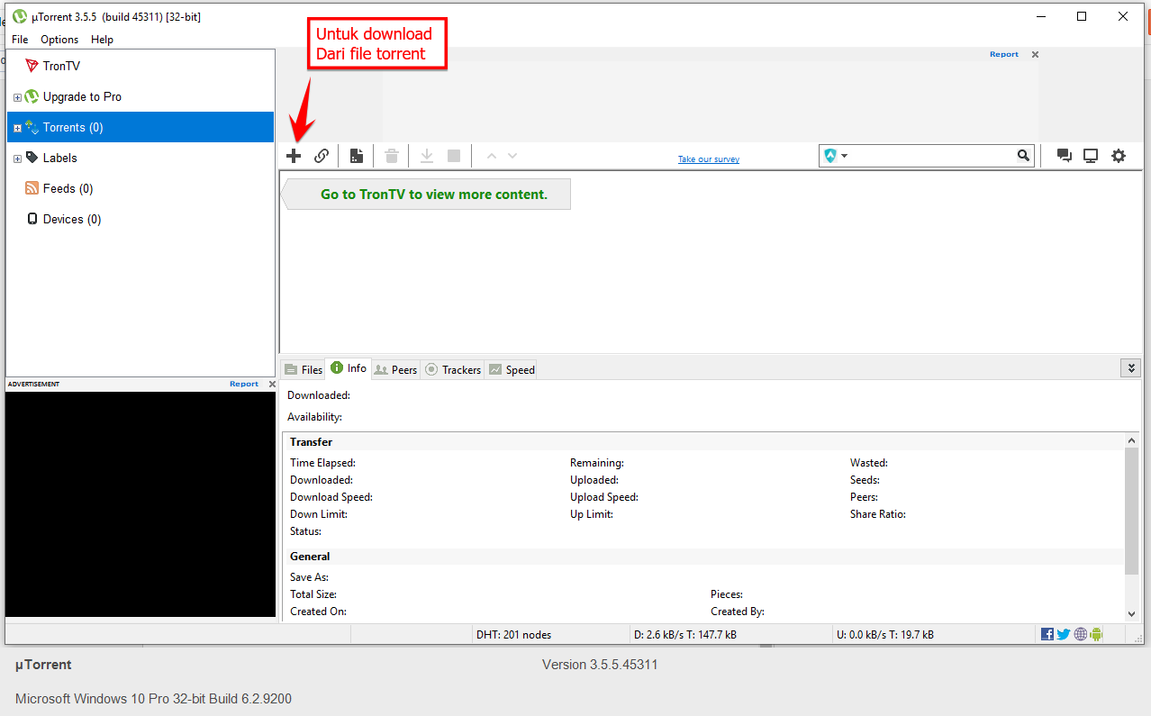Click the Availability label

(x=314, y=417)
